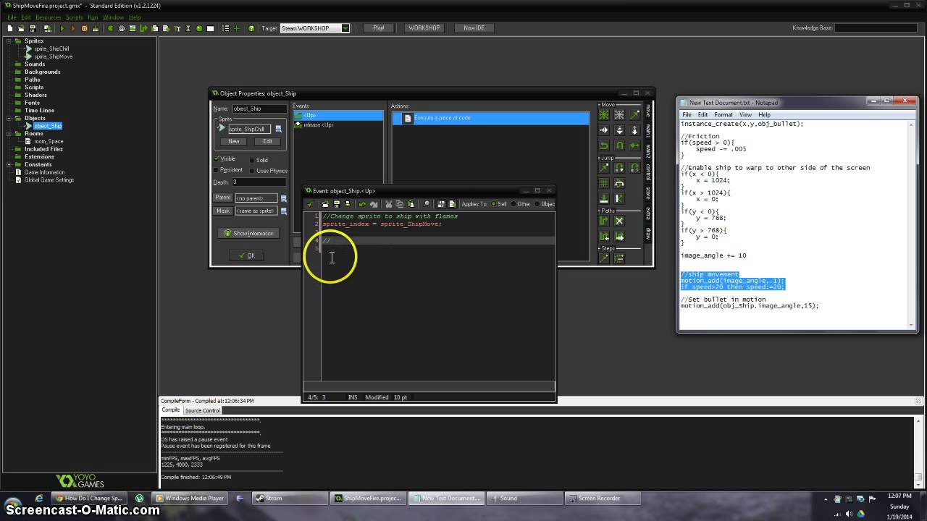Open sprite picker icon beside sprite_ShipChill field
The image size is (927, 521).
278,129
